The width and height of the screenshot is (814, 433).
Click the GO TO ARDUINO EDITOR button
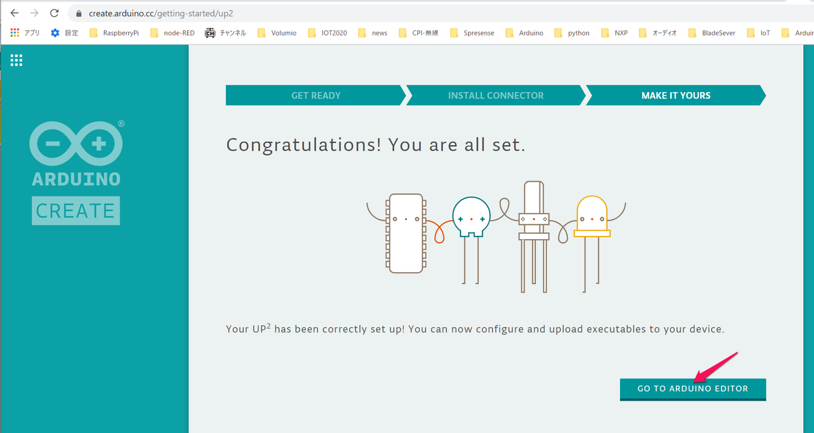click(693, 389)
